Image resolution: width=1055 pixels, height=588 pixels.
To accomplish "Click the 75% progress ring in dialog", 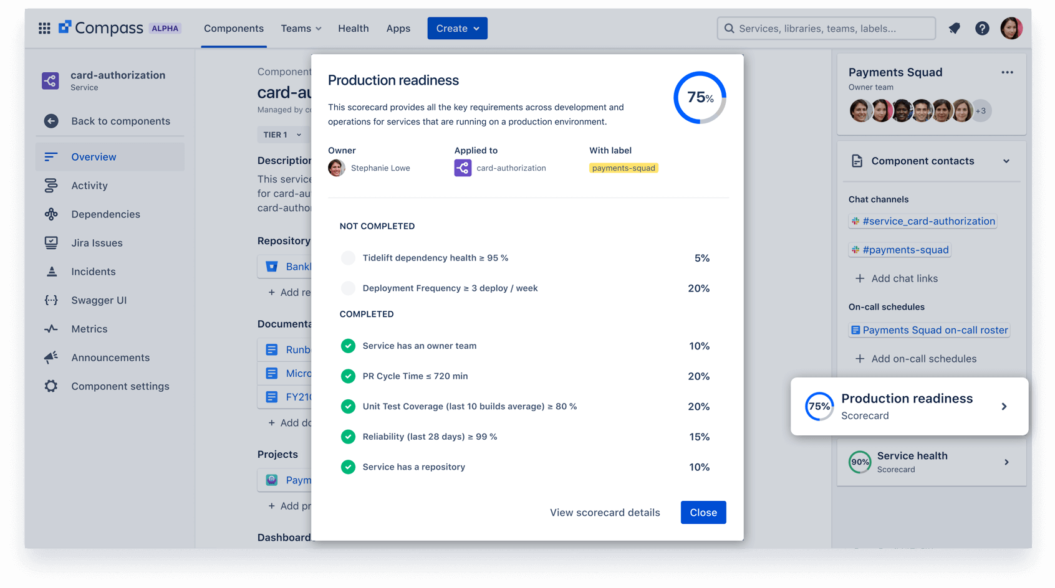I will [700, 98].
